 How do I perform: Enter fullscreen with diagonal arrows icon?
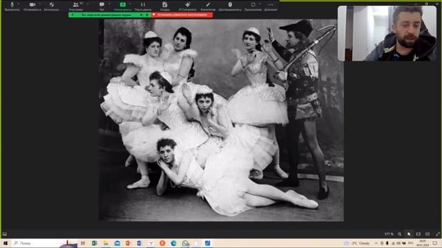437,234
